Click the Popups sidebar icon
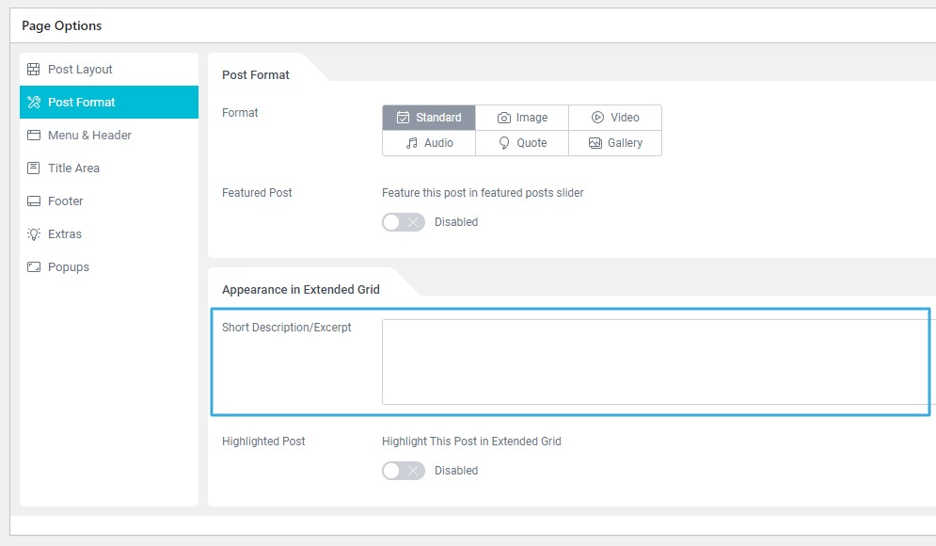Screen dimensions: 936x546 pyautogui.click(x=35, y=266)
